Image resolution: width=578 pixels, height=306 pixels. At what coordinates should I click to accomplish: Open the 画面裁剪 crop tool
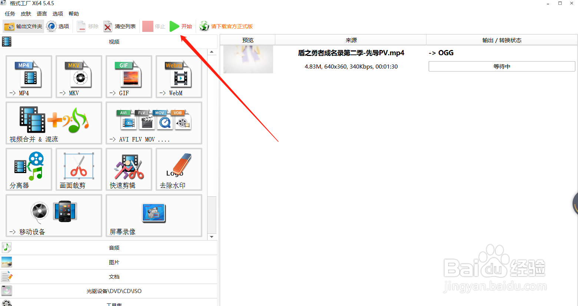point(79,169)
